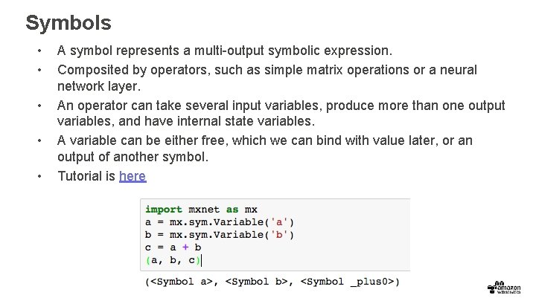The height and width of the screenshot is (301, 536).
Task: Click the 'c = a + b' code line
Action: pos(173,247)
